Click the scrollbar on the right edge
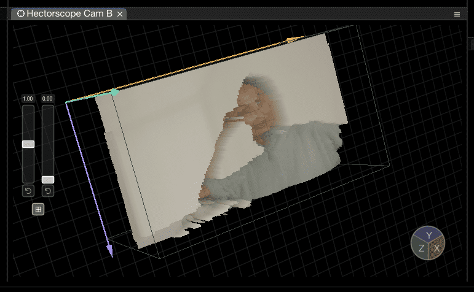The width and height of the screenshot is (474, 292). (470, 46)
